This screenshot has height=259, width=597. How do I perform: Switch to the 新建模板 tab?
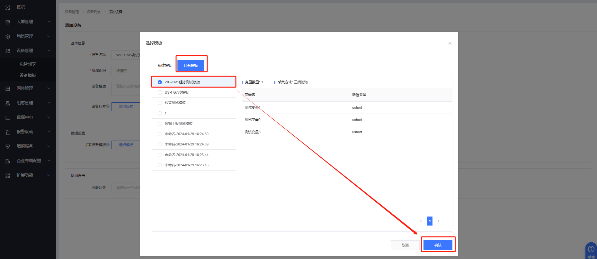pyautogui.click(x=165, y=65)
